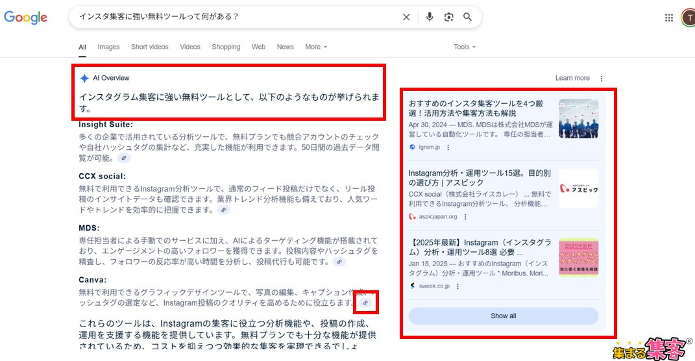The image size is (695, 361).
Task: Click the lgram.jp site favicon
Action: click(412, 147)
